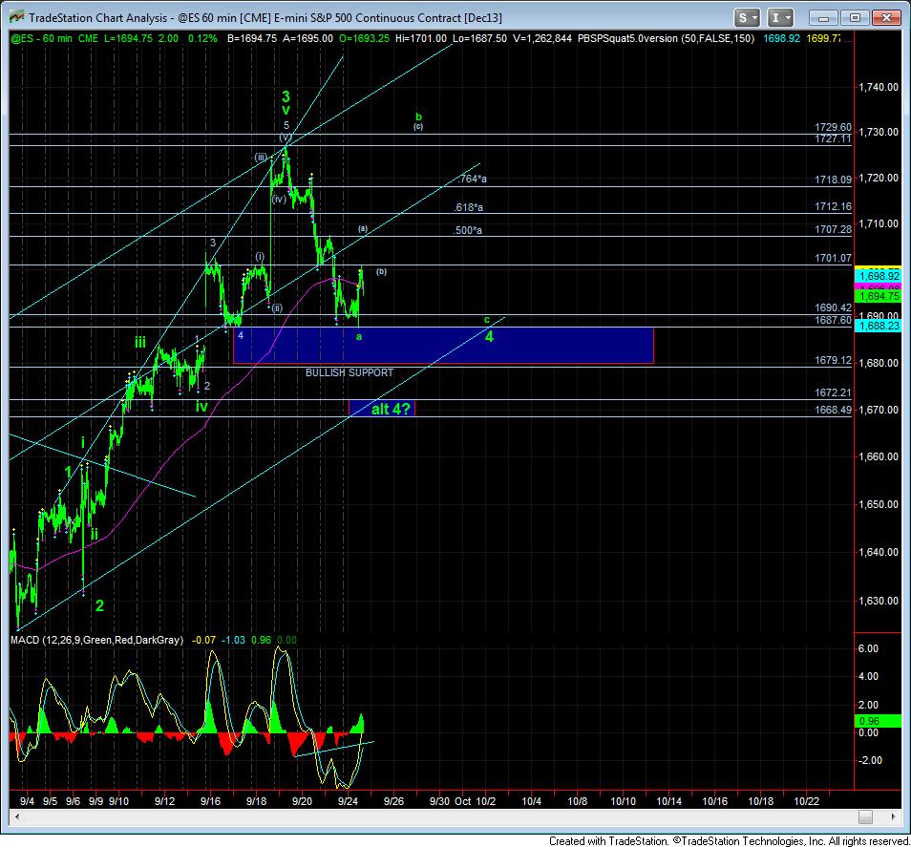
Task: Select the .618*a Fibonacci level label
Action: point(468,207)
